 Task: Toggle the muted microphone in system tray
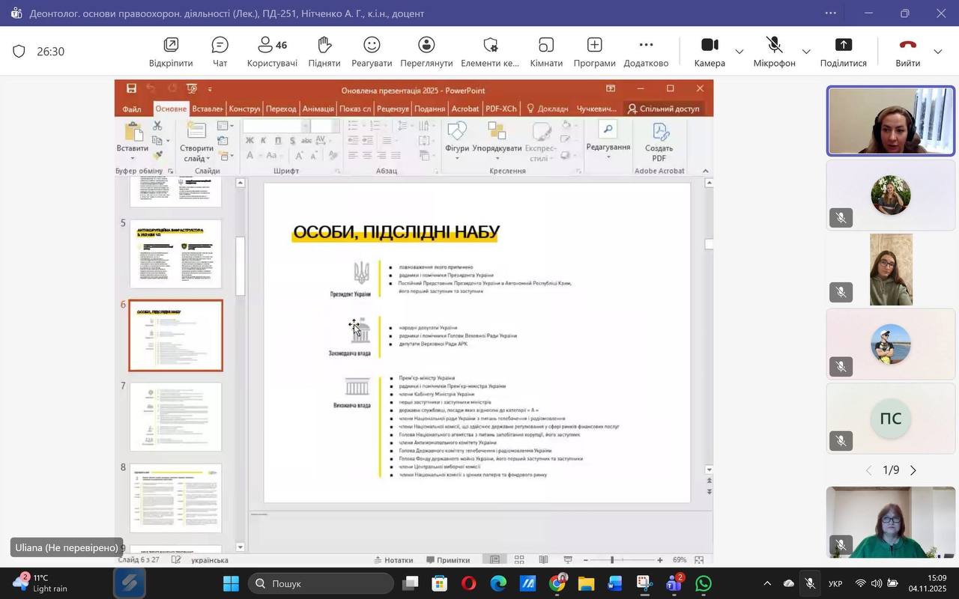[810, 583]
